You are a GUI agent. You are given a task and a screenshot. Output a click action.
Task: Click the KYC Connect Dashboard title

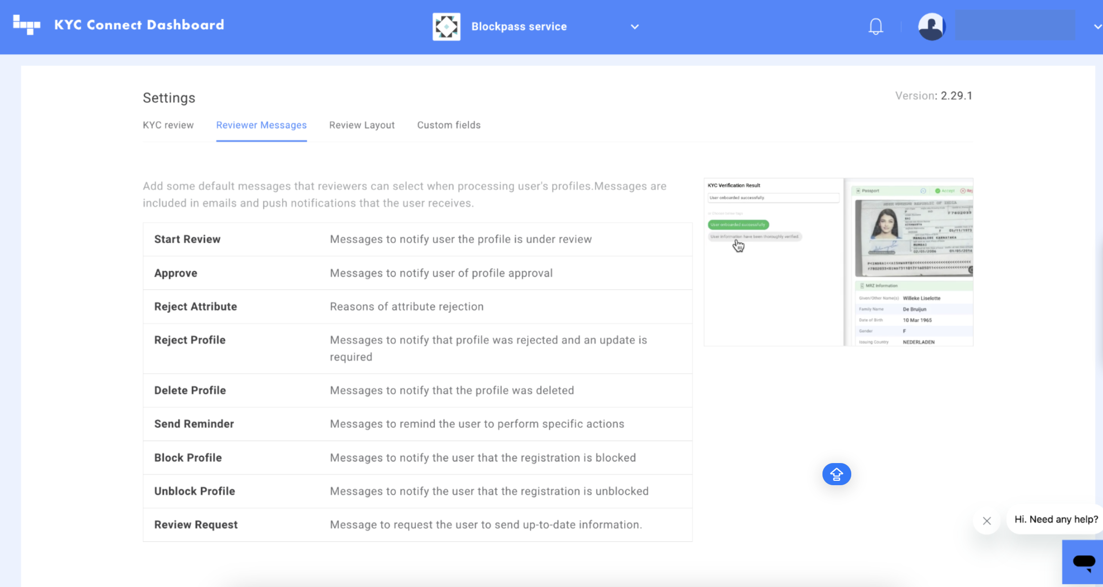point(139,25)
